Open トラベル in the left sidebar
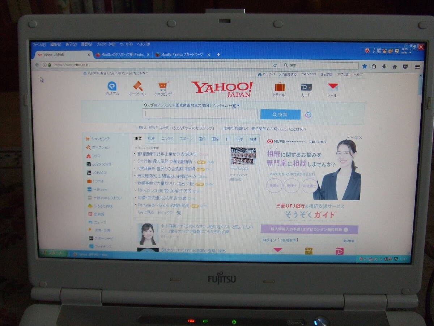 [x=95, y=181]
